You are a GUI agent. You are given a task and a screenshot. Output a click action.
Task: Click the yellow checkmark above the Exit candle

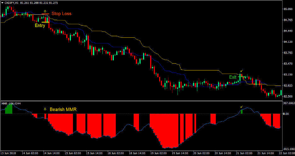click(241, 71)
